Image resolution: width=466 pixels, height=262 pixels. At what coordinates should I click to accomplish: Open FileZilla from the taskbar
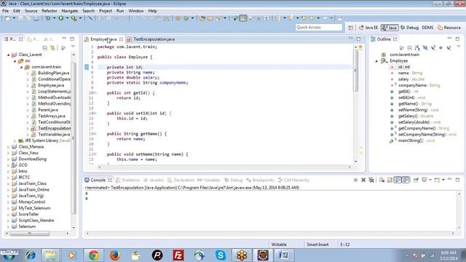coord(178,255)
